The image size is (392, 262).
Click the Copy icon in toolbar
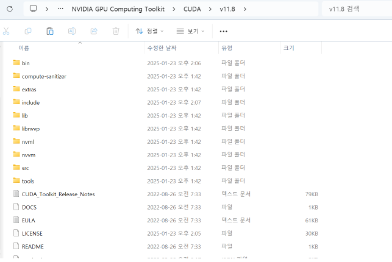click(x=28, y=31)
